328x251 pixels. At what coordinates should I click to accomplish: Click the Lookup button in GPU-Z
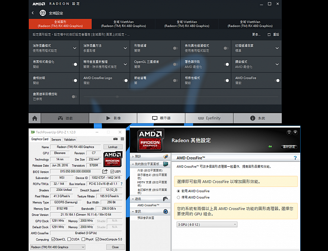(113, 147)
